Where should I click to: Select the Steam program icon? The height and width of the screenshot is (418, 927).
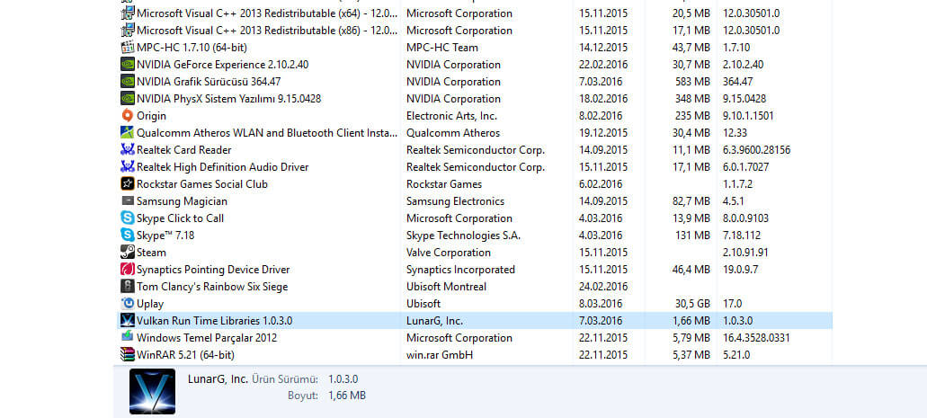point(127,253)
